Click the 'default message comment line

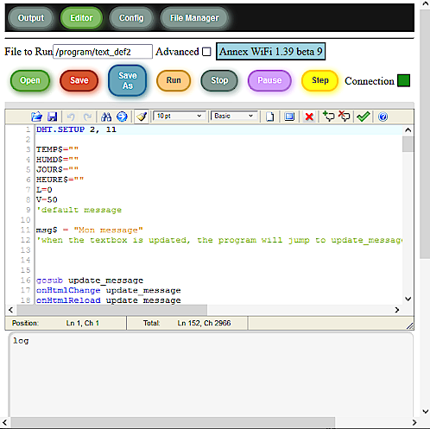[x=79, y=210]
